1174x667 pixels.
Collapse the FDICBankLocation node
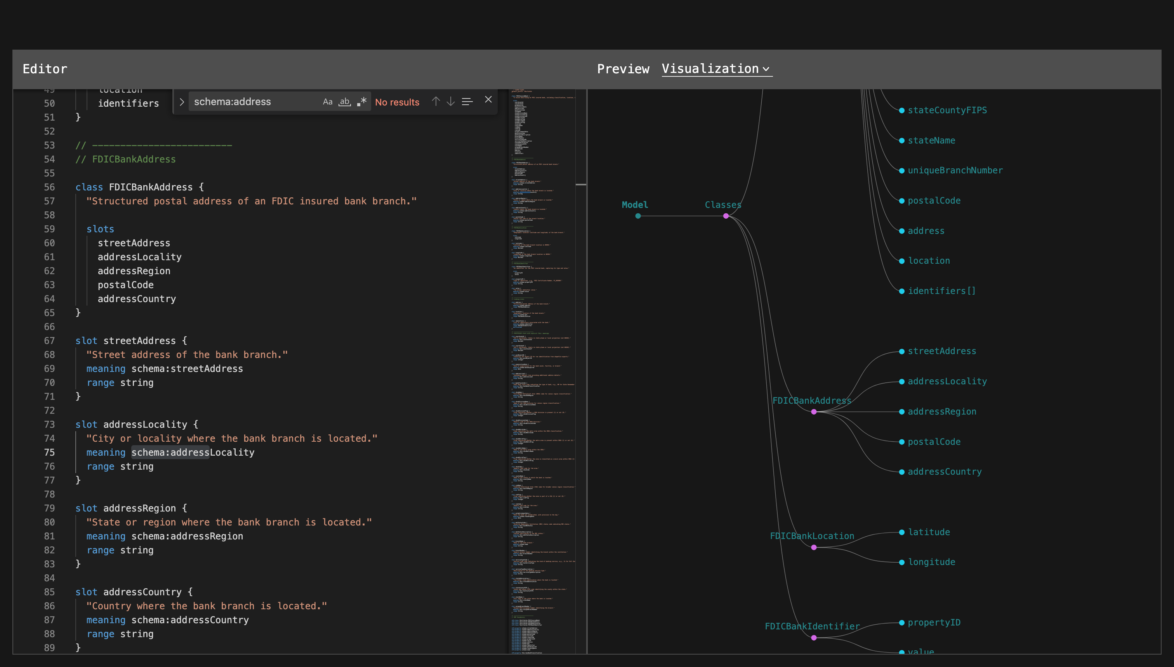coord(814,548)
